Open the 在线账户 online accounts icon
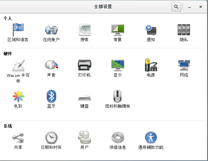The width and height of the screenshot is (208, 161). coord(51,30)
